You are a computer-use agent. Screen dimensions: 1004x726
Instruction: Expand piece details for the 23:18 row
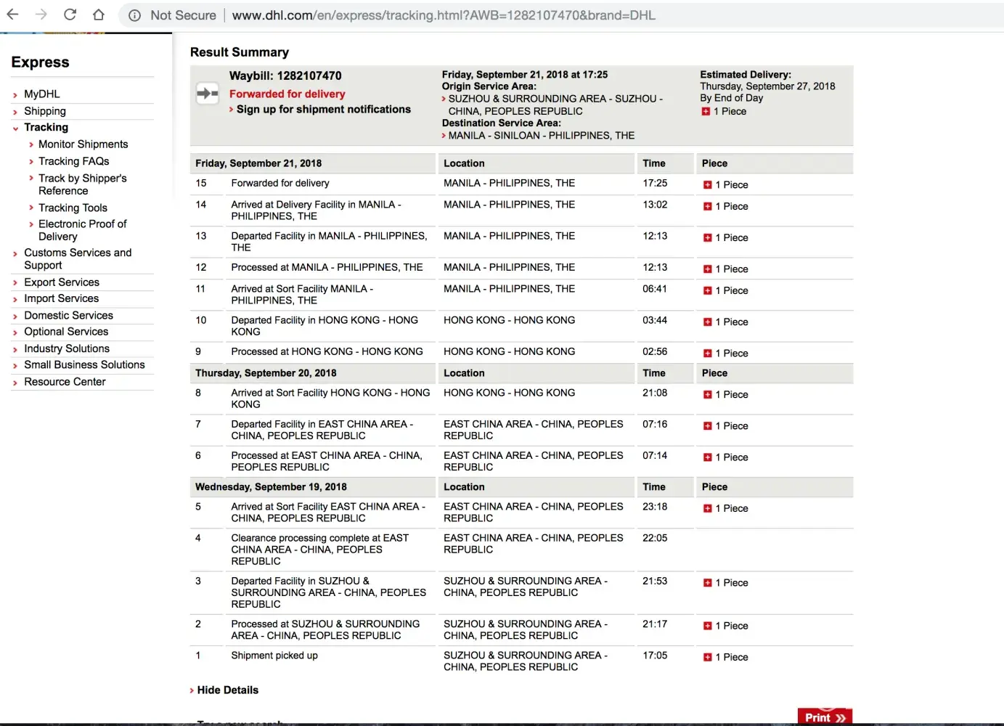pyautogui.click(x=708, y=509)
